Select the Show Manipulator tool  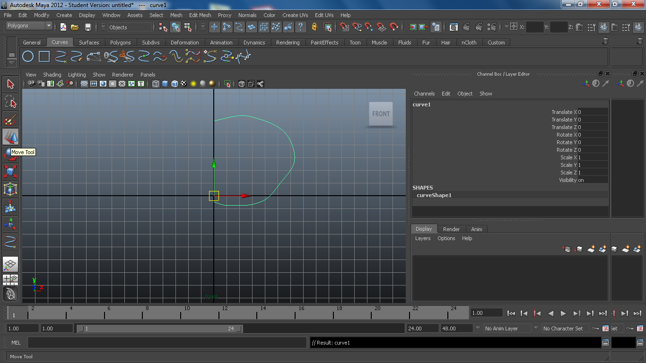coord(10,224)
